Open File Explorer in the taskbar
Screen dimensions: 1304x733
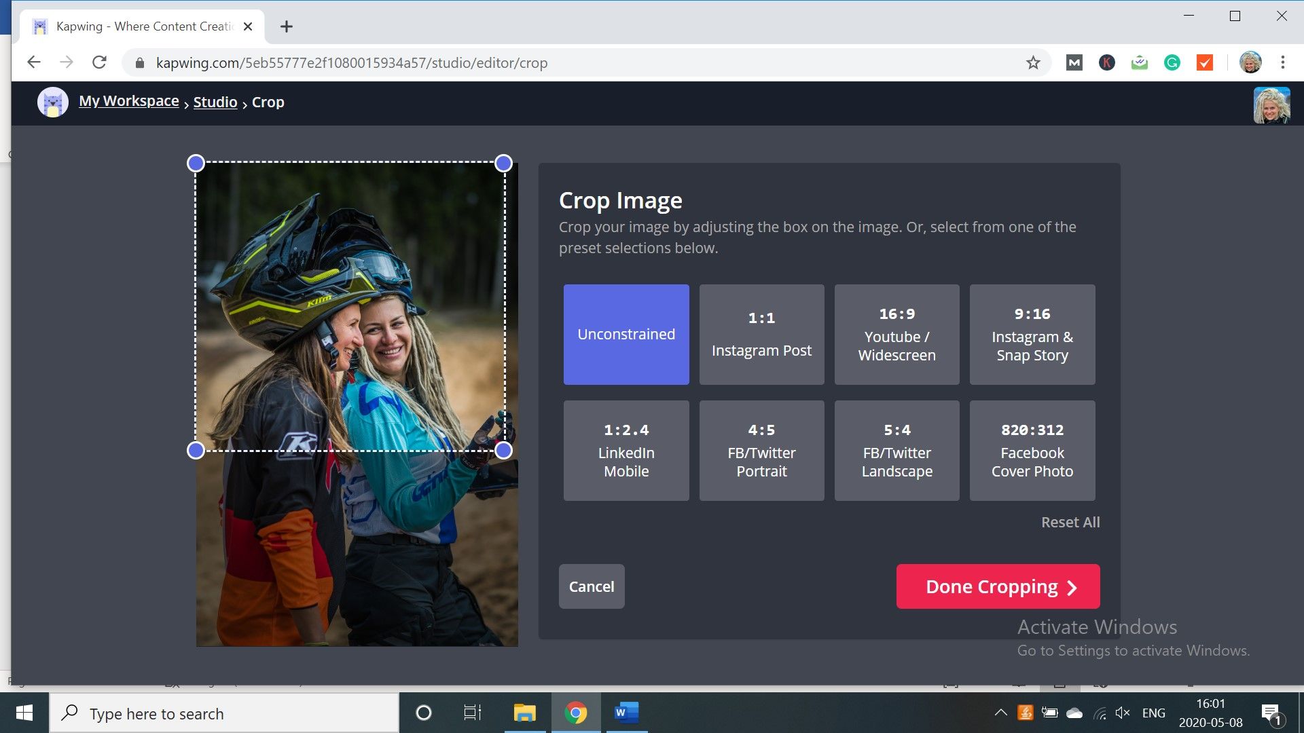point(524,713)
